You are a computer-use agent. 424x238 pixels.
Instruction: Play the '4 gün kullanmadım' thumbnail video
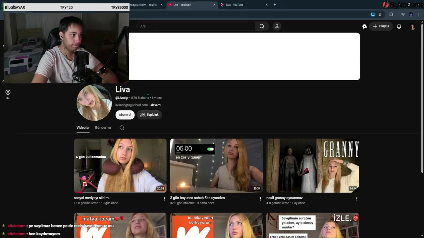point(120,166)
